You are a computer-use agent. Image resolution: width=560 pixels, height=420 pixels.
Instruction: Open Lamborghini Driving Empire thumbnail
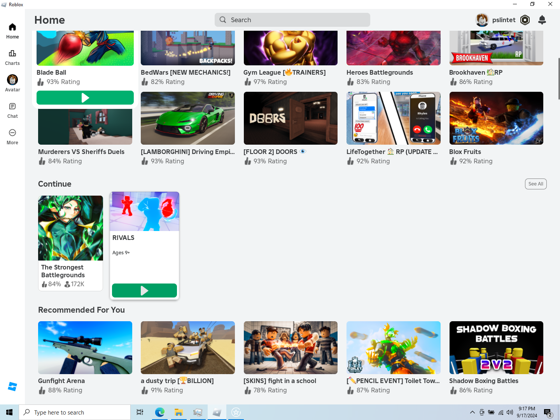(x=188, y=118)
